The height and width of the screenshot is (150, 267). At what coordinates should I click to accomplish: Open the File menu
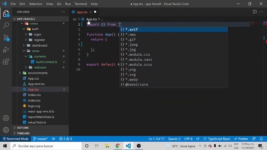pos(13,4)
